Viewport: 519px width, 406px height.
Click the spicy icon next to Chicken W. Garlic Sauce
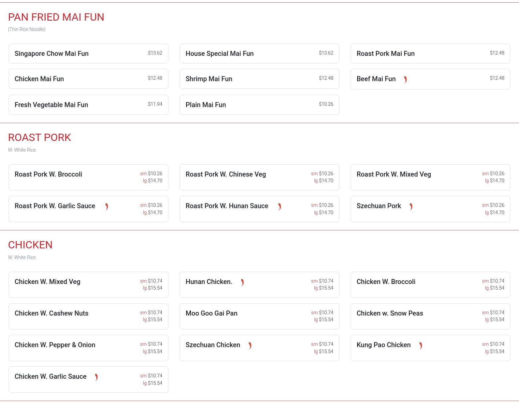[x=96, y=377]
